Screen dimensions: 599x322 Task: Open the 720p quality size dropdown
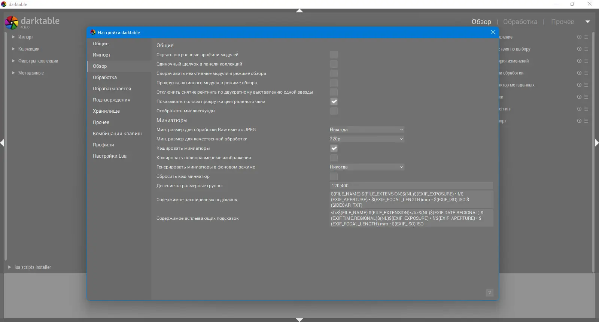(x=367, y=139)
